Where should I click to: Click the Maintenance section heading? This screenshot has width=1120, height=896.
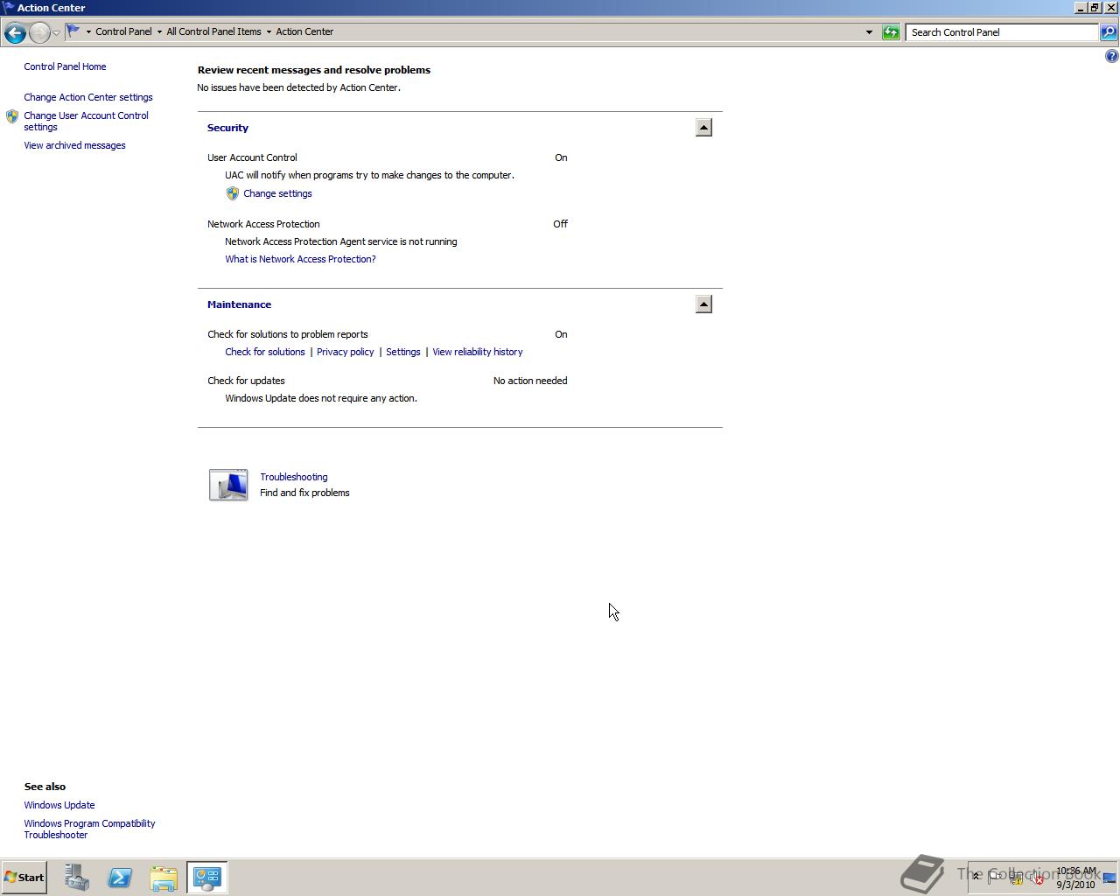[x=239, y=304]
